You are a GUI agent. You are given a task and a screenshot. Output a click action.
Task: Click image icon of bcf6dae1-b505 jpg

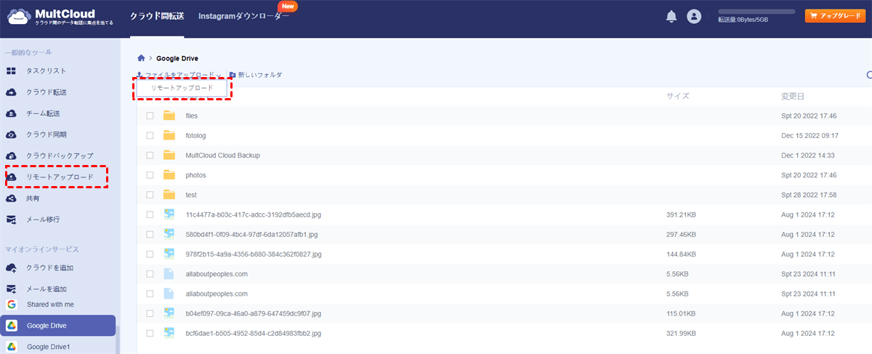(x=169, y=333)
